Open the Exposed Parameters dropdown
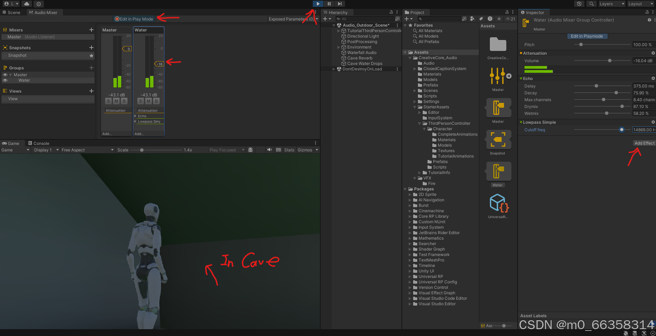The image size is (656, 336). click(294, 19)
